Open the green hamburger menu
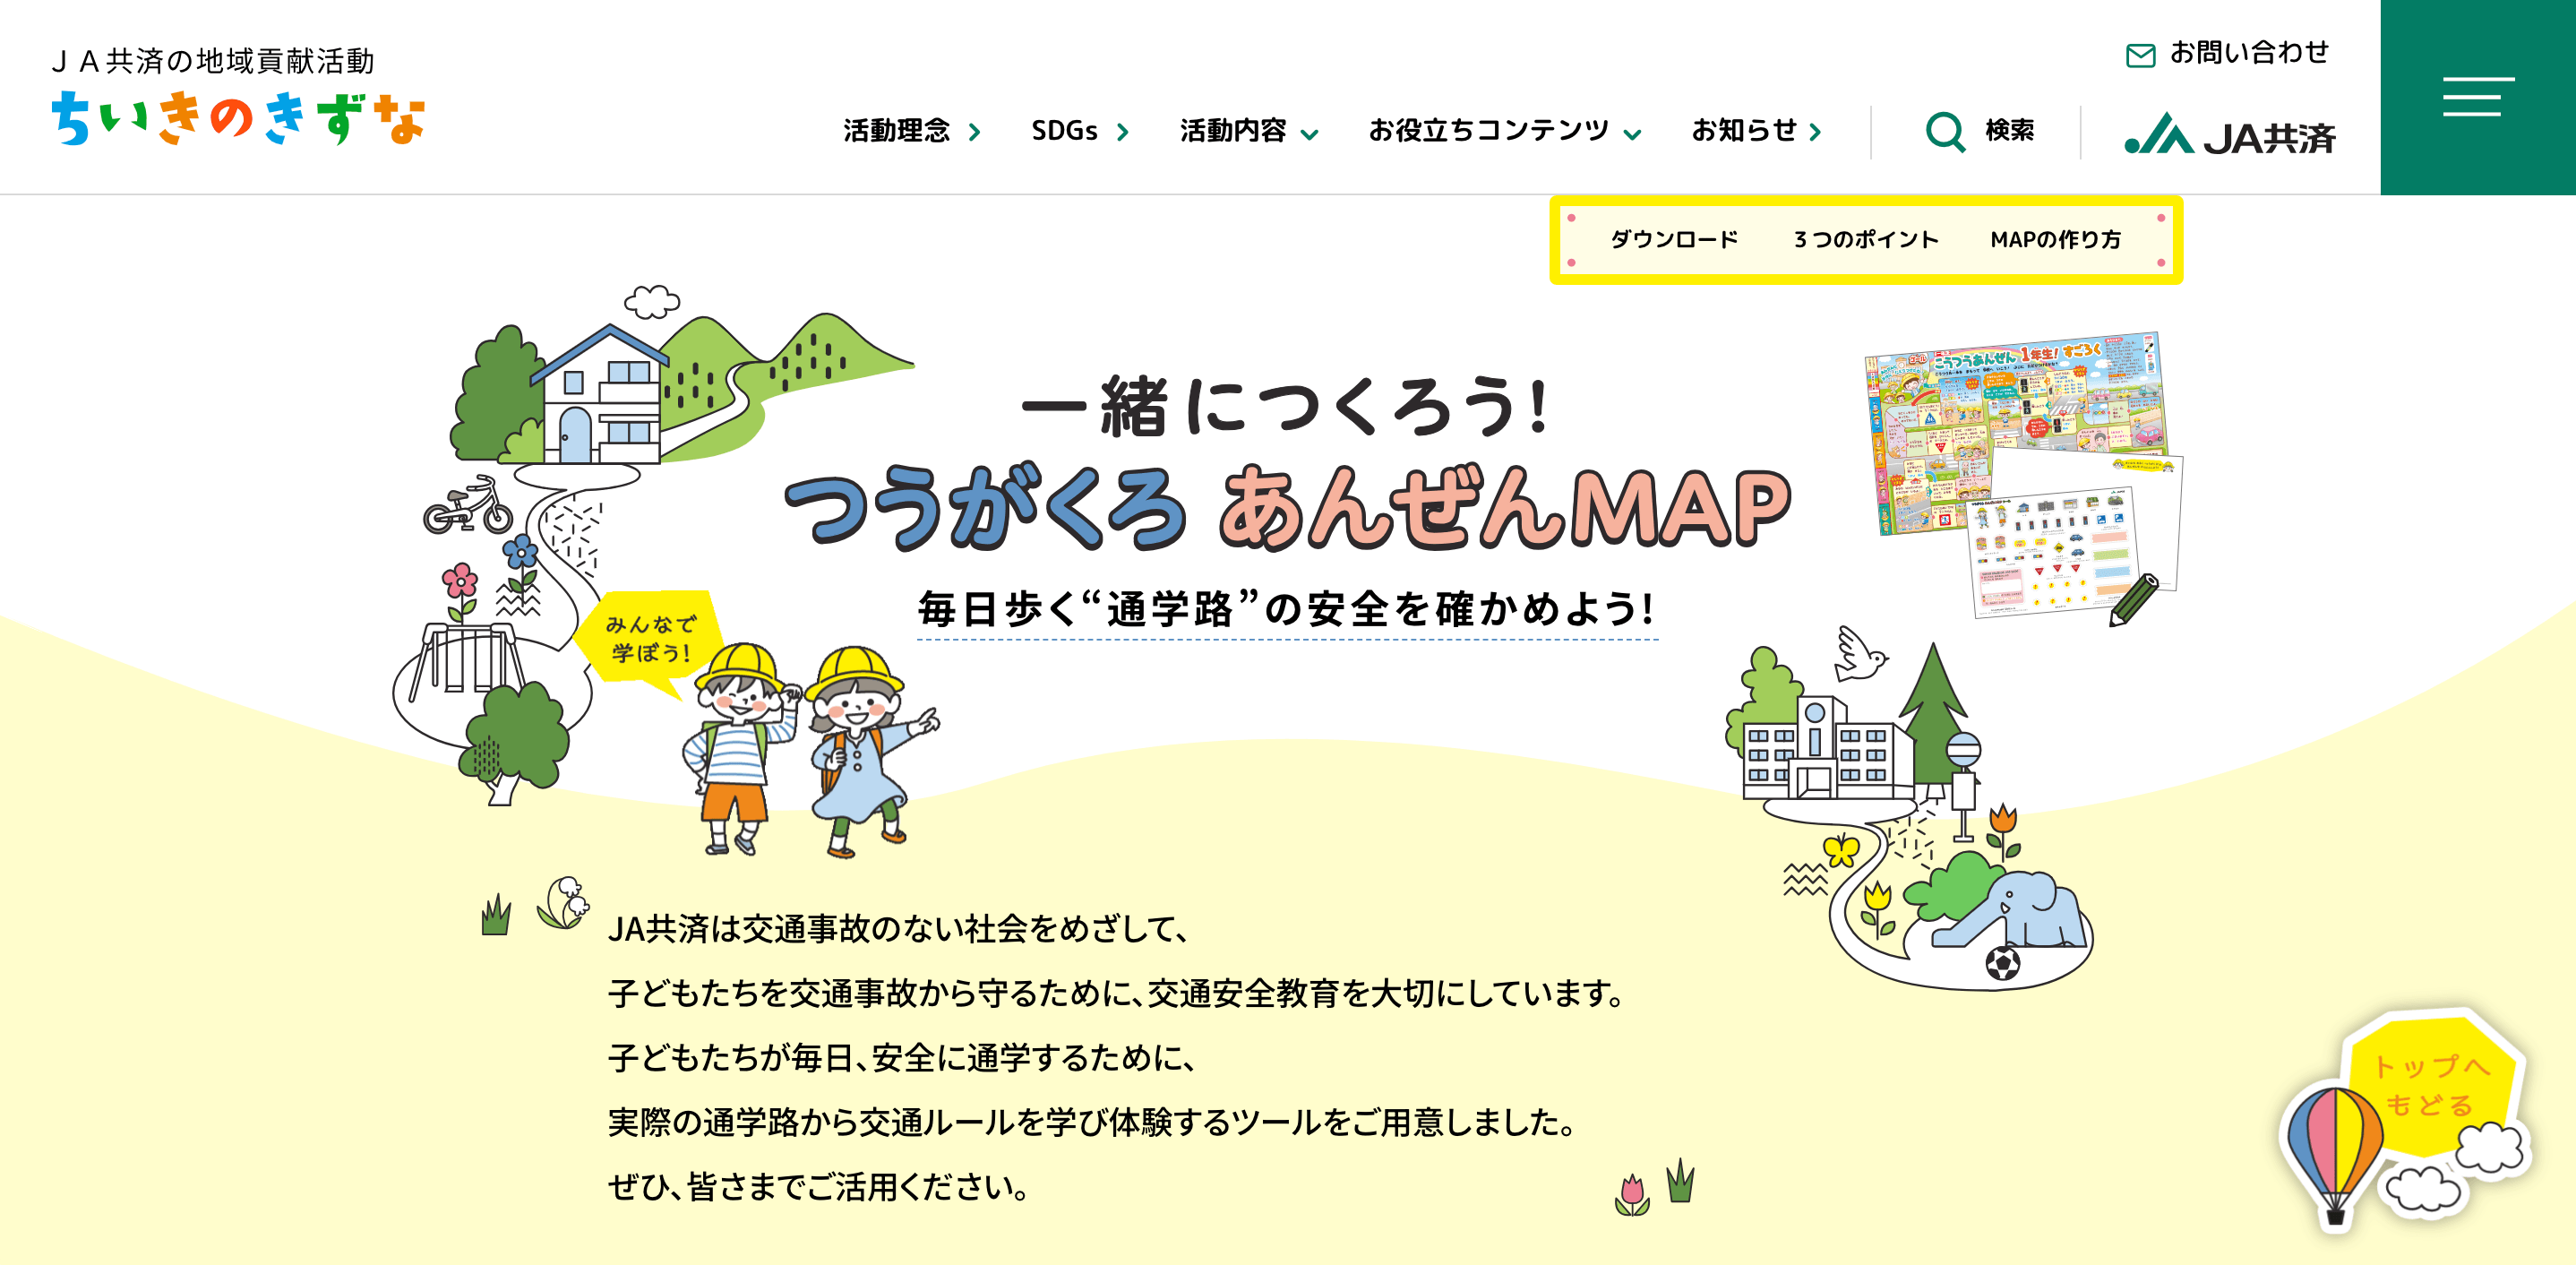This screenshot has width=2576, height=1265. click(2477, 97)
